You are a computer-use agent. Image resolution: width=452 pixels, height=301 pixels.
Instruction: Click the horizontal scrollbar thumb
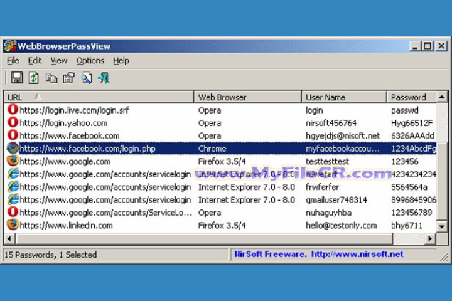[204, 238]
